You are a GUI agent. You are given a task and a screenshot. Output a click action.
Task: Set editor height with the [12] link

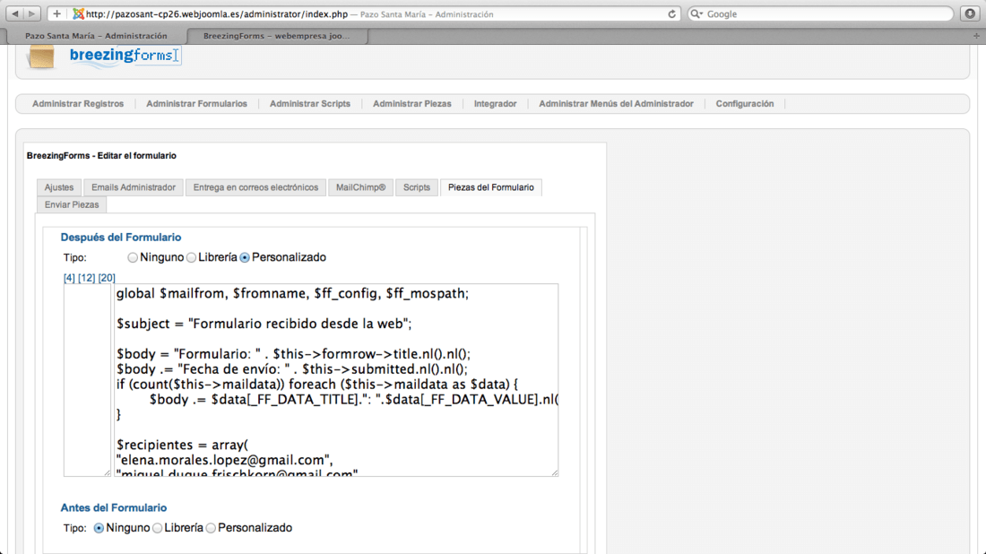87,278
